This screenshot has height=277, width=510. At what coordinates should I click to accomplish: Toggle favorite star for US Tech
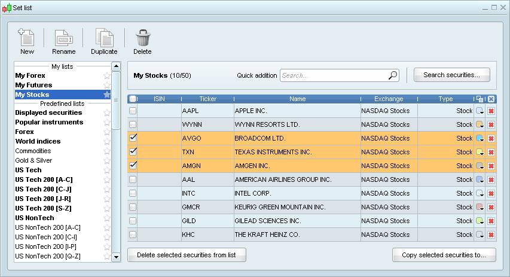pyautogui.click(x=106, y=171)
